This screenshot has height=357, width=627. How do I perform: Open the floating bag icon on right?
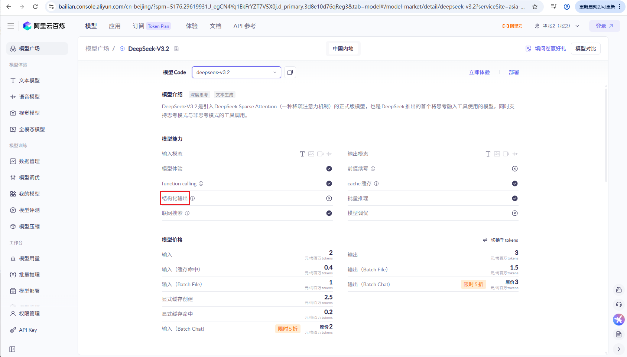[619, 290]
